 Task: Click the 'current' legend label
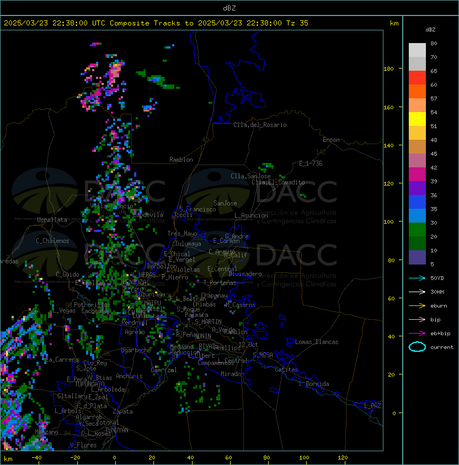pos(442,347)
